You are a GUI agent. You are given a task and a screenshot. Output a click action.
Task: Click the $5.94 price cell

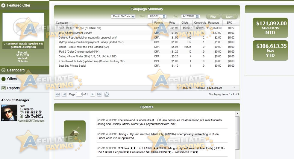[x=175, y=47]
